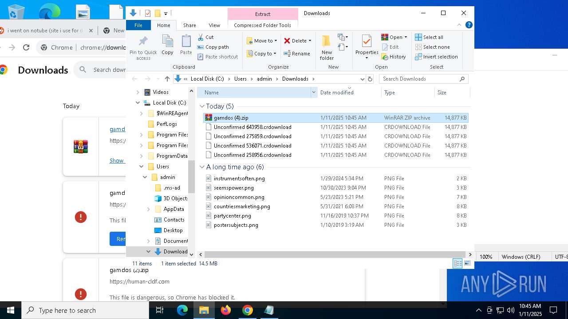Click Select all in ribbon
The image size is (568, 319).
click(429, 37)
